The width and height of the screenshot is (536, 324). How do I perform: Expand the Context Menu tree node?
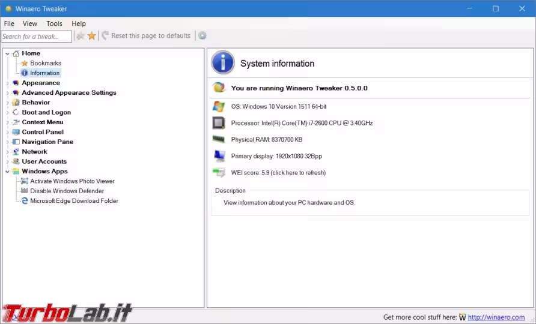click(8, 122)
